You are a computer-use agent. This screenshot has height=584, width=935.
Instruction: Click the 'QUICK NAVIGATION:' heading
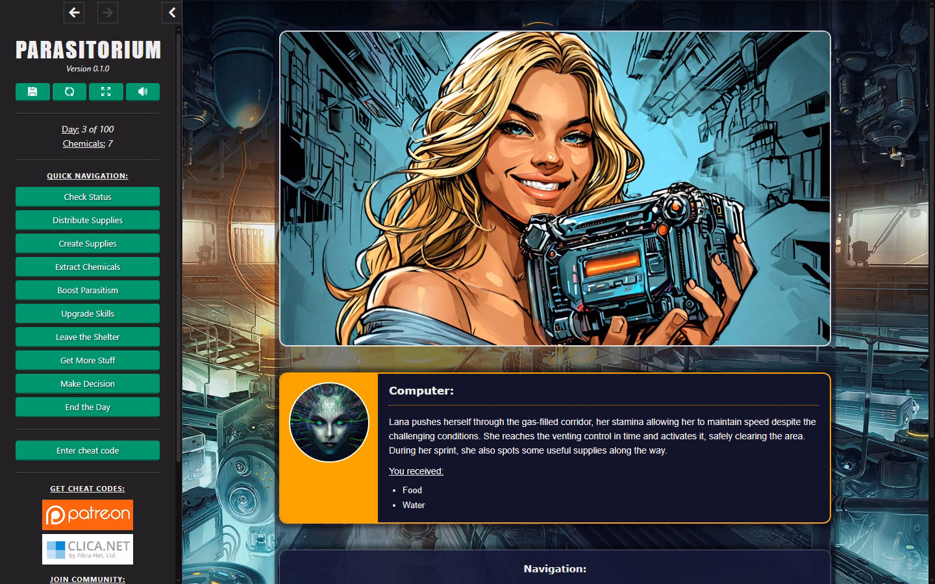tap(88, 176)
